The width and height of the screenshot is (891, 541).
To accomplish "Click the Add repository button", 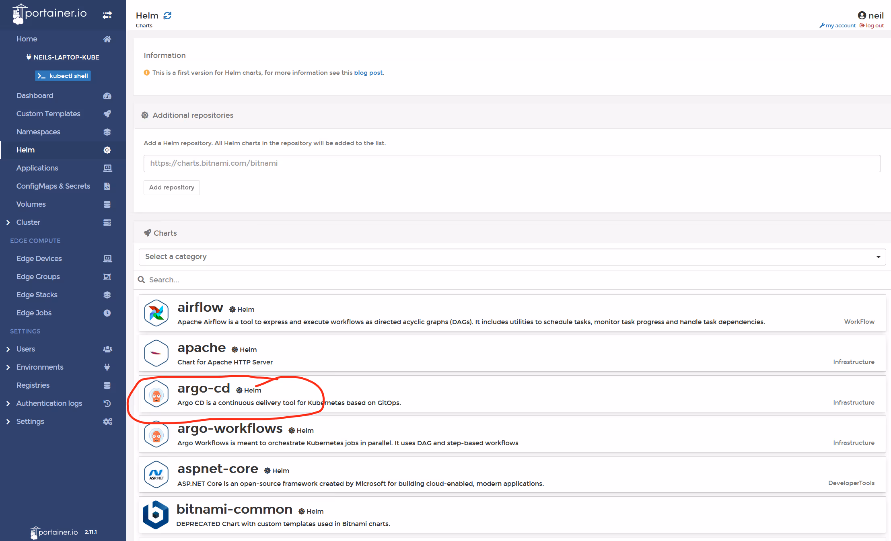I will (172, 187).
